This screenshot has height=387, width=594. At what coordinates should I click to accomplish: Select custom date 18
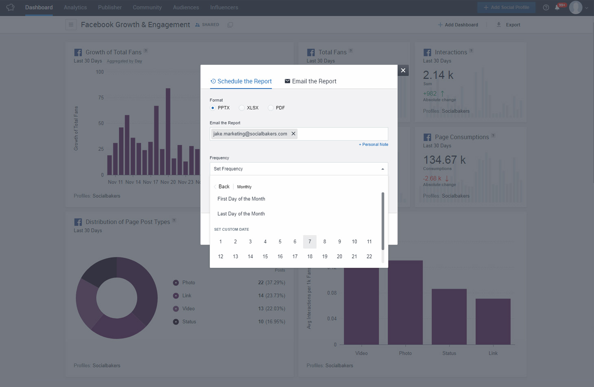coord(310,257)
